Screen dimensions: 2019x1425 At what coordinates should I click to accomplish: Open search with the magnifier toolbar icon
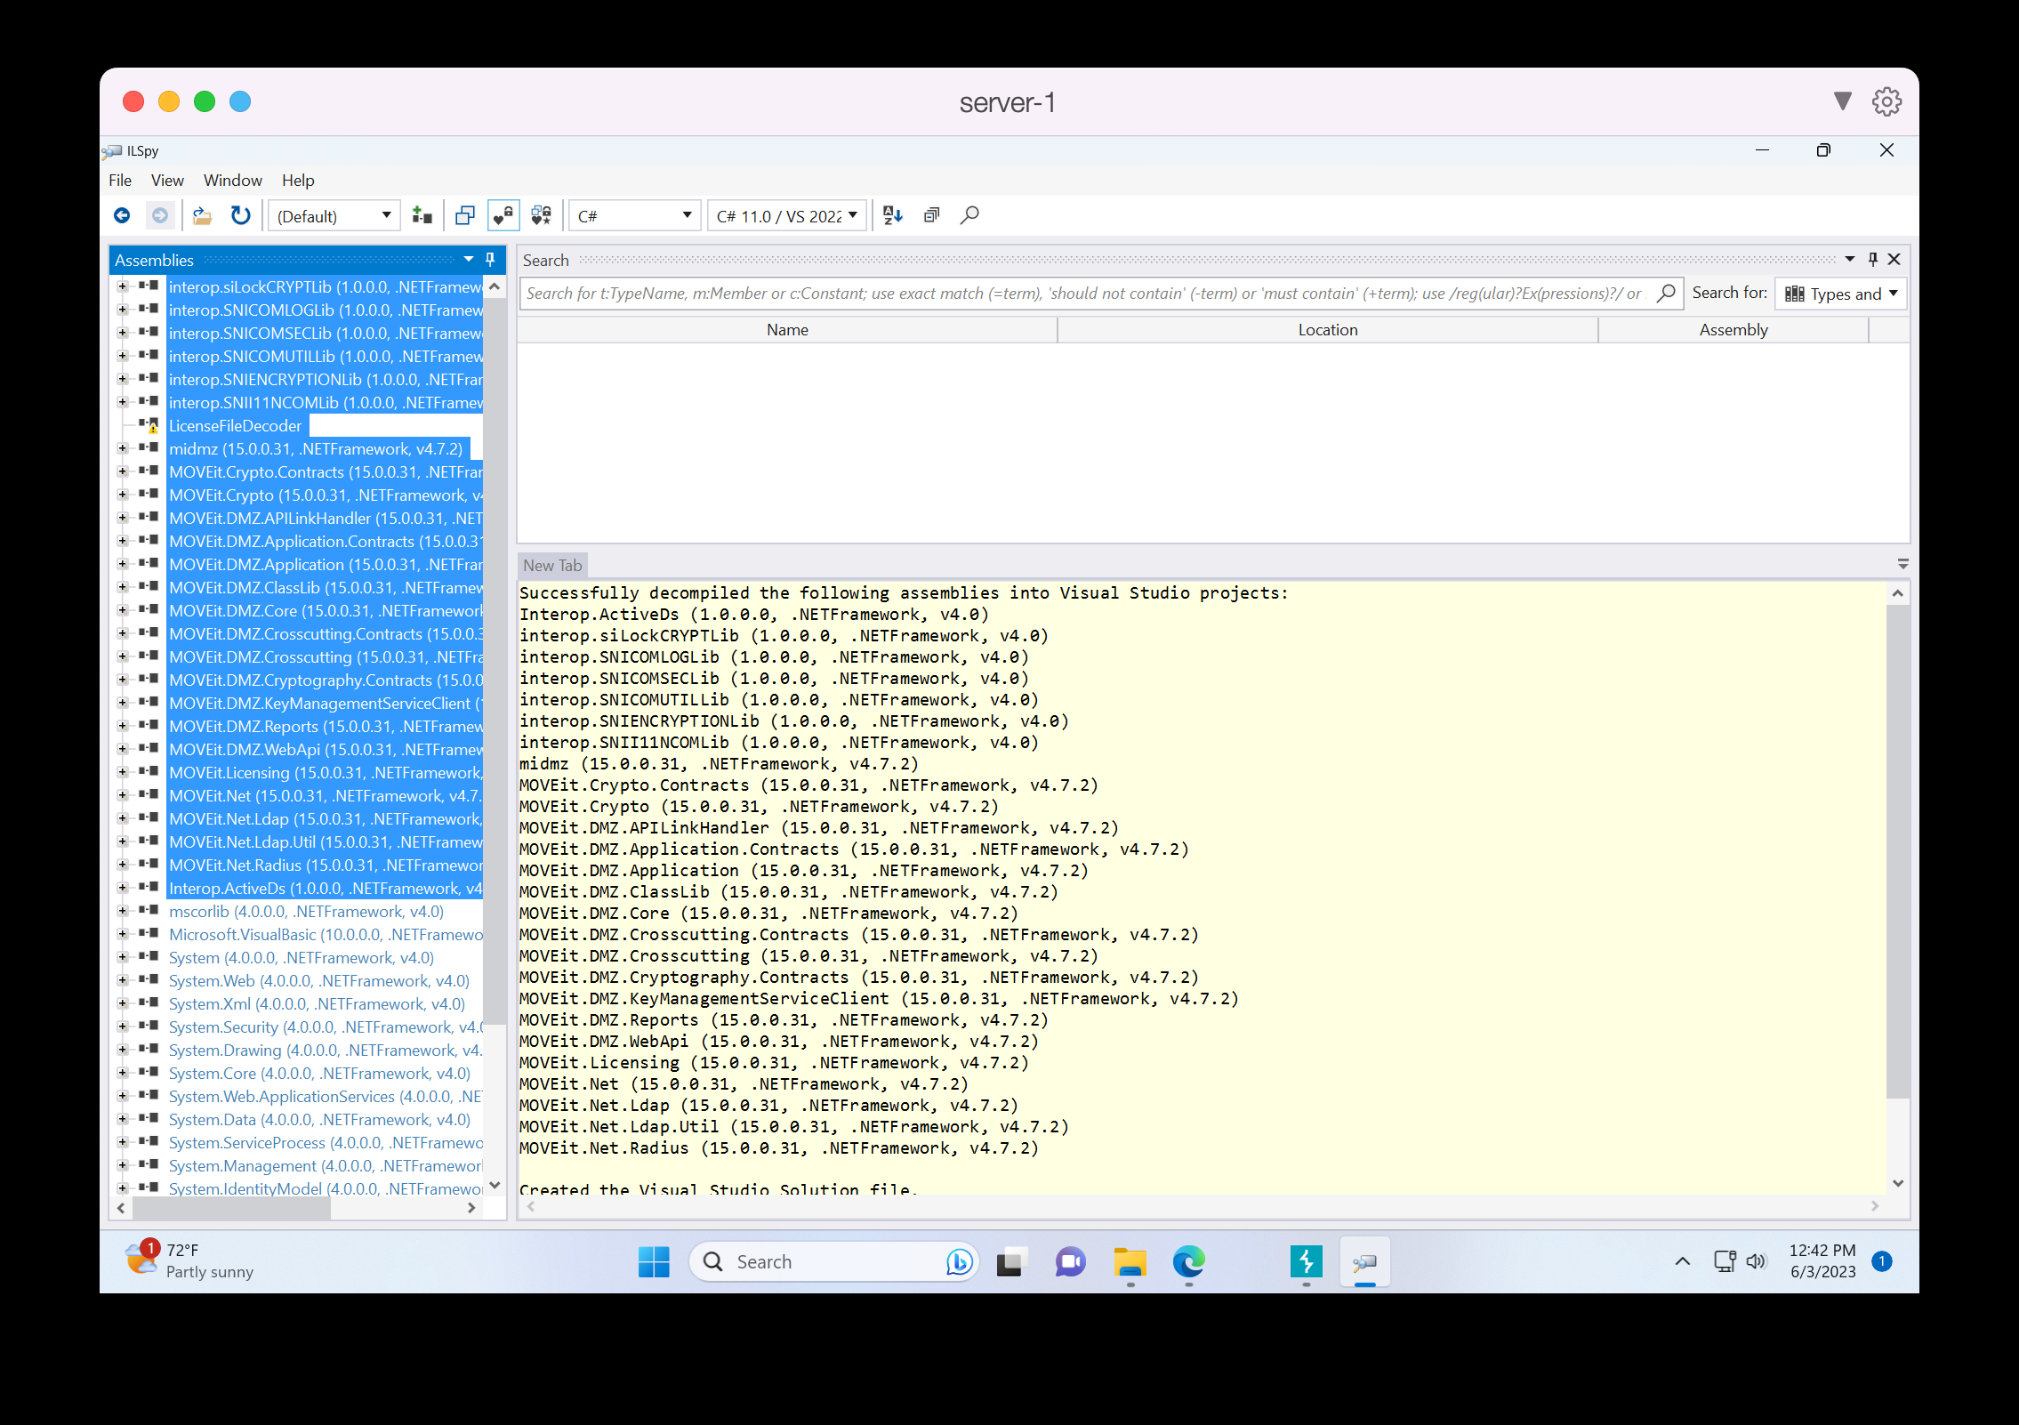point(969,215)
